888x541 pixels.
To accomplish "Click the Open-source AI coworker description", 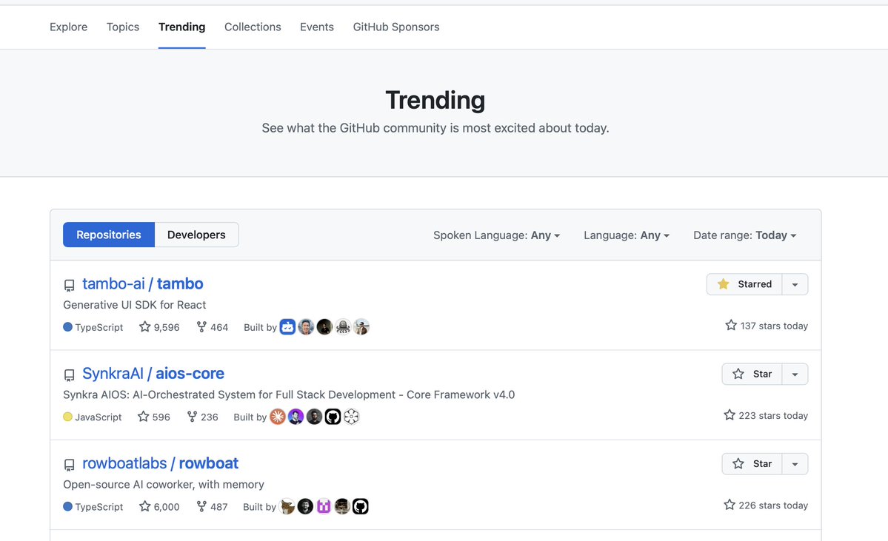I will (164, 485).
